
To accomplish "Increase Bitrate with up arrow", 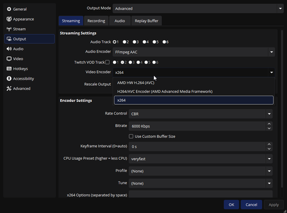I will click(x=269, y=124).
